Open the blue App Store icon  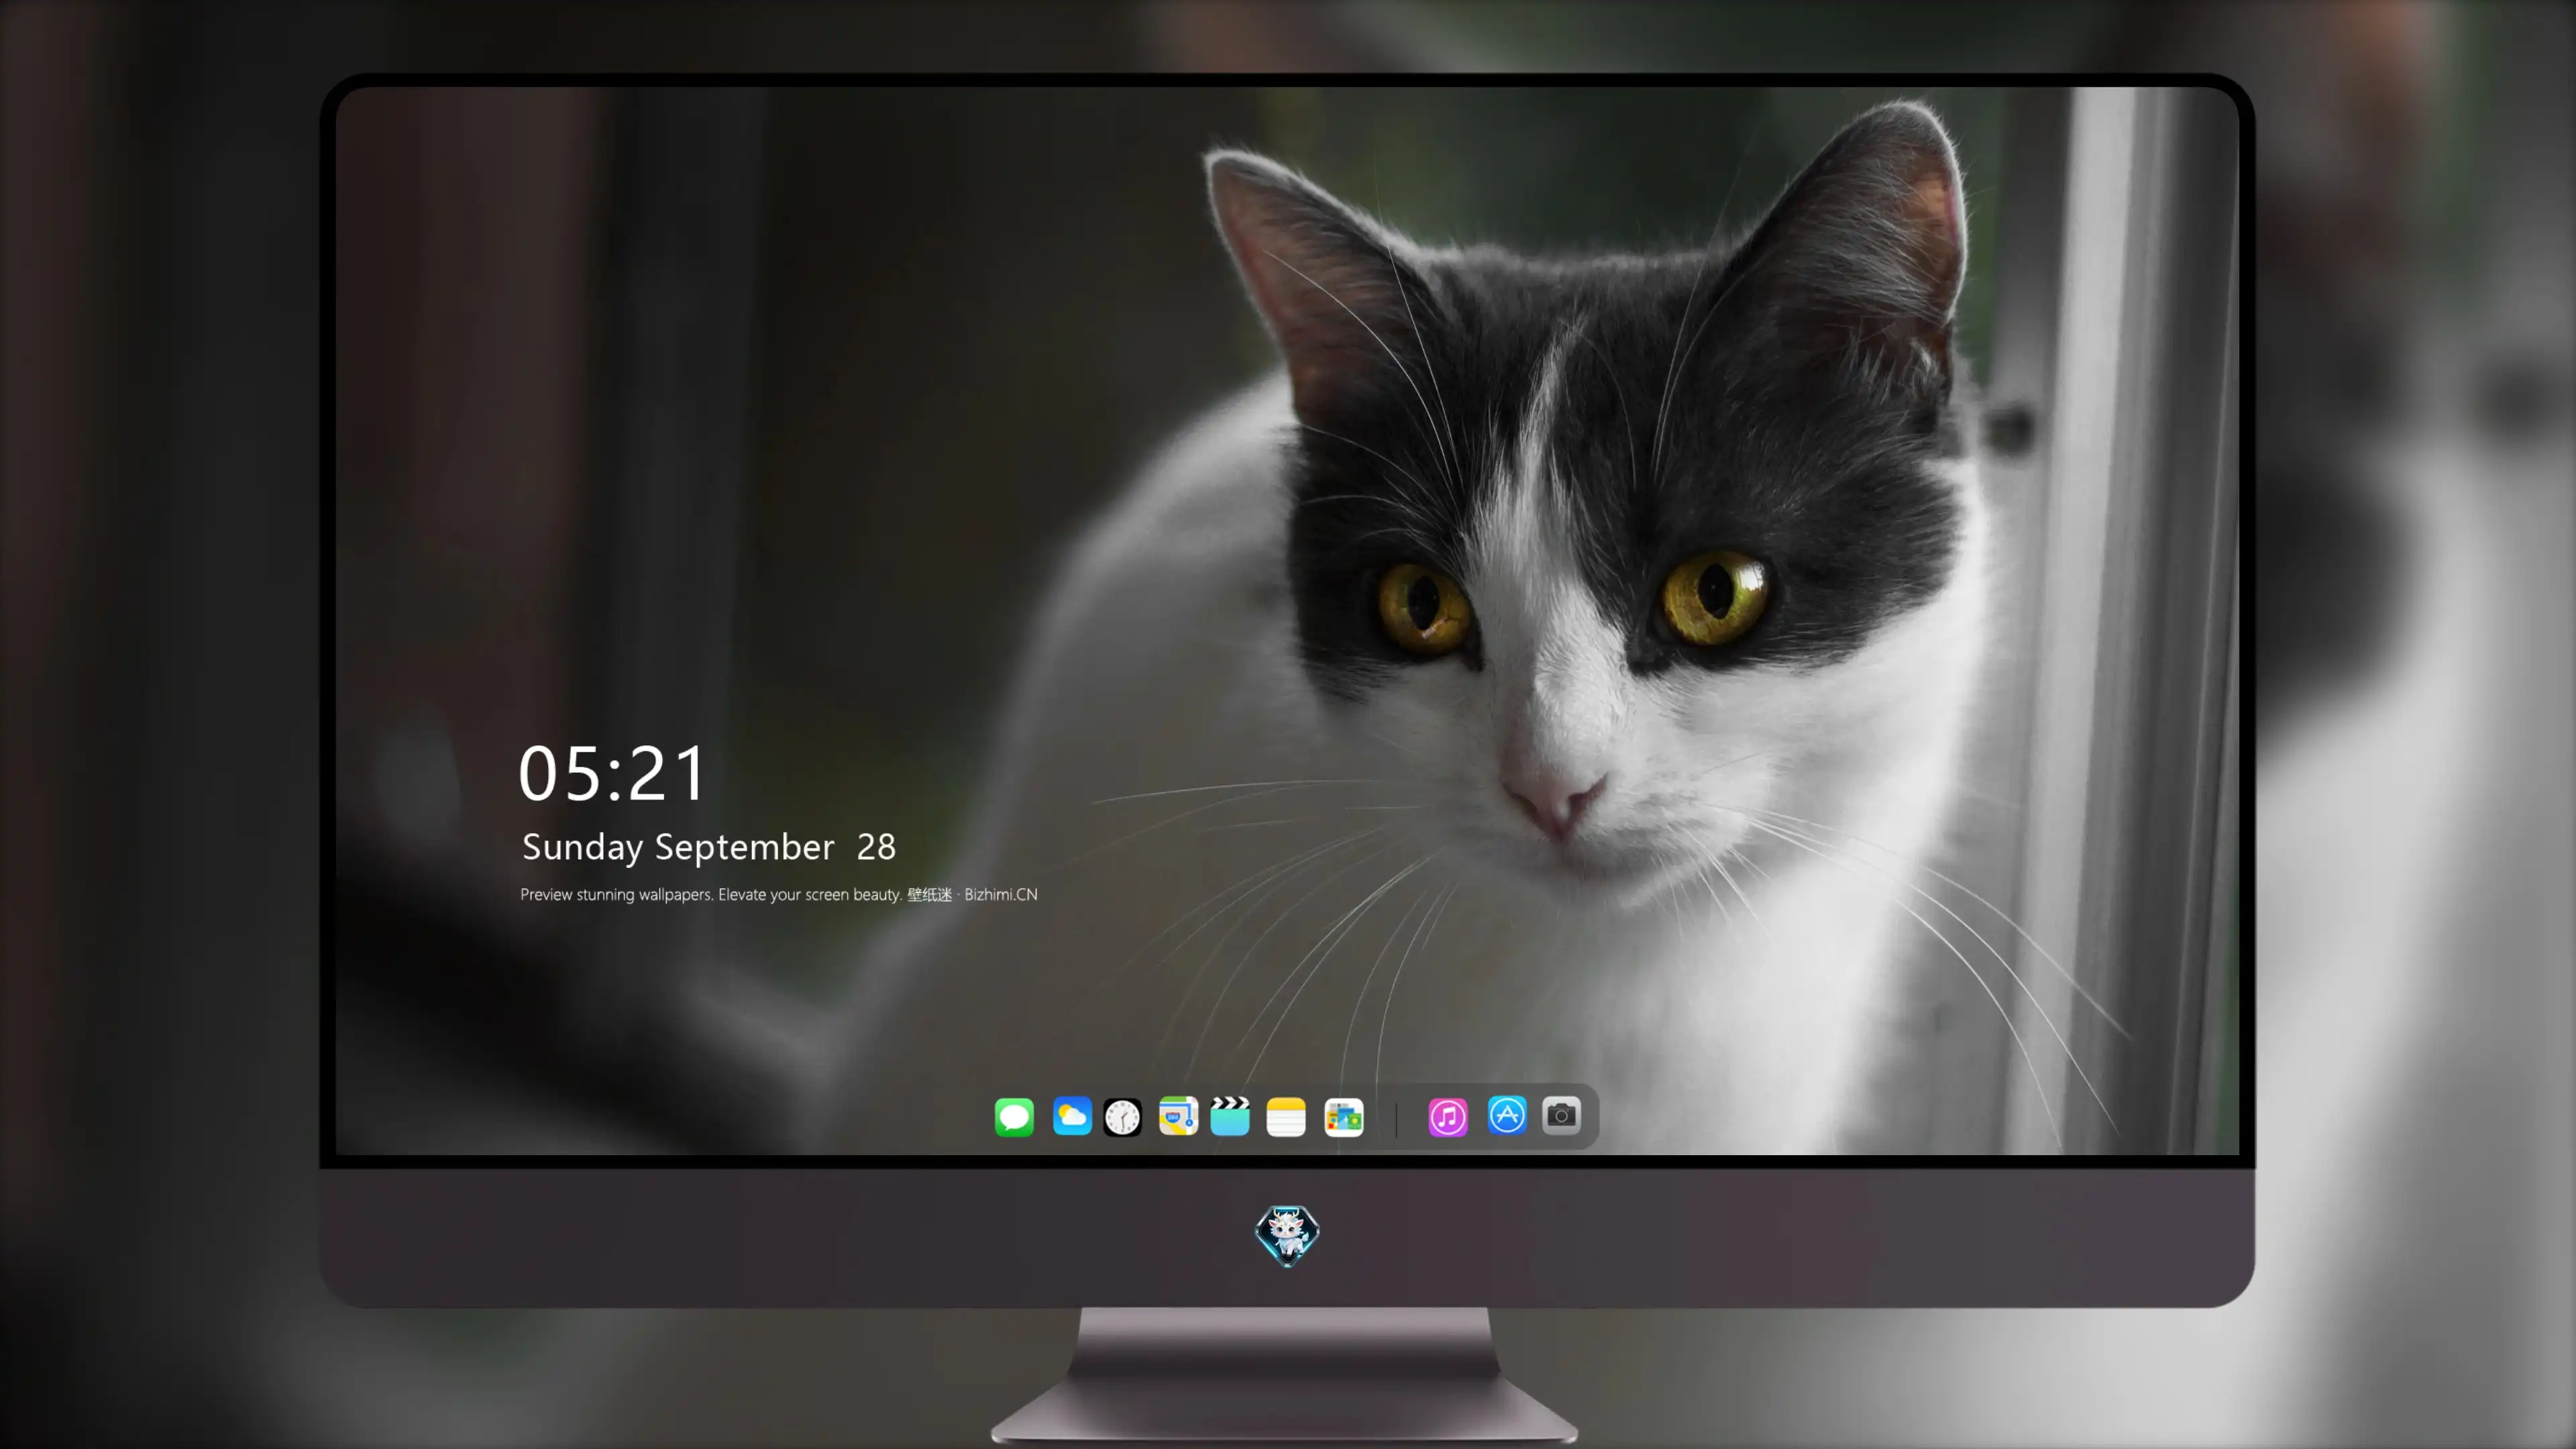(x=1507, y=1115)
